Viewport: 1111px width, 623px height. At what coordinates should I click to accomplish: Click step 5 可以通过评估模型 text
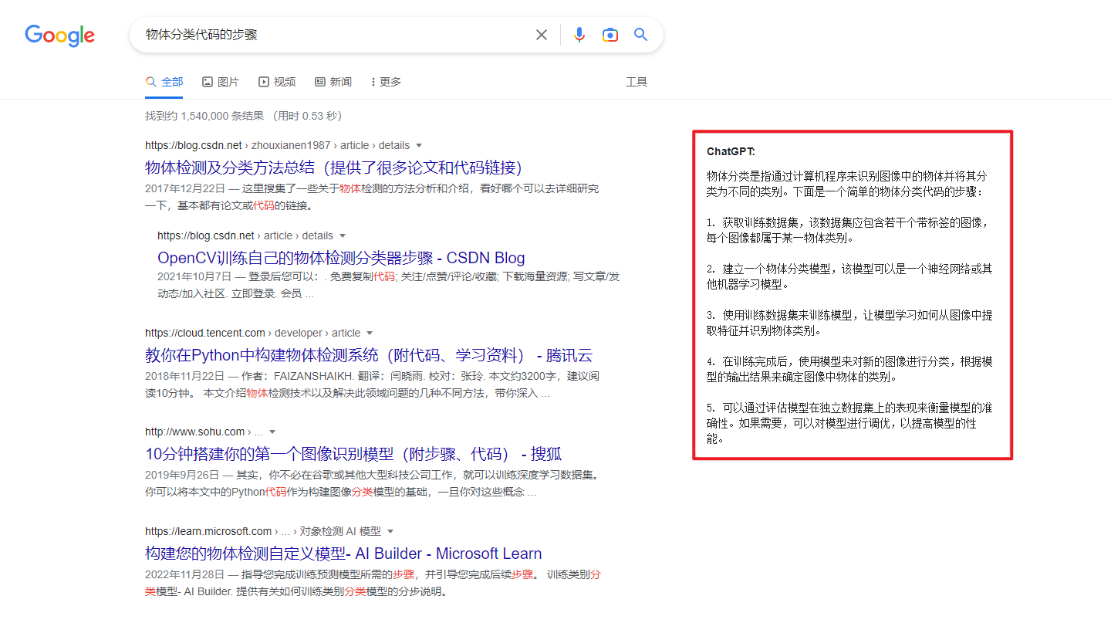tap(849, 423)
